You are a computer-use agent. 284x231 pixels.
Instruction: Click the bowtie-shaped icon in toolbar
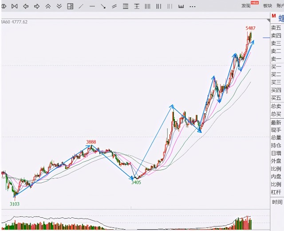tap(14, 6)
